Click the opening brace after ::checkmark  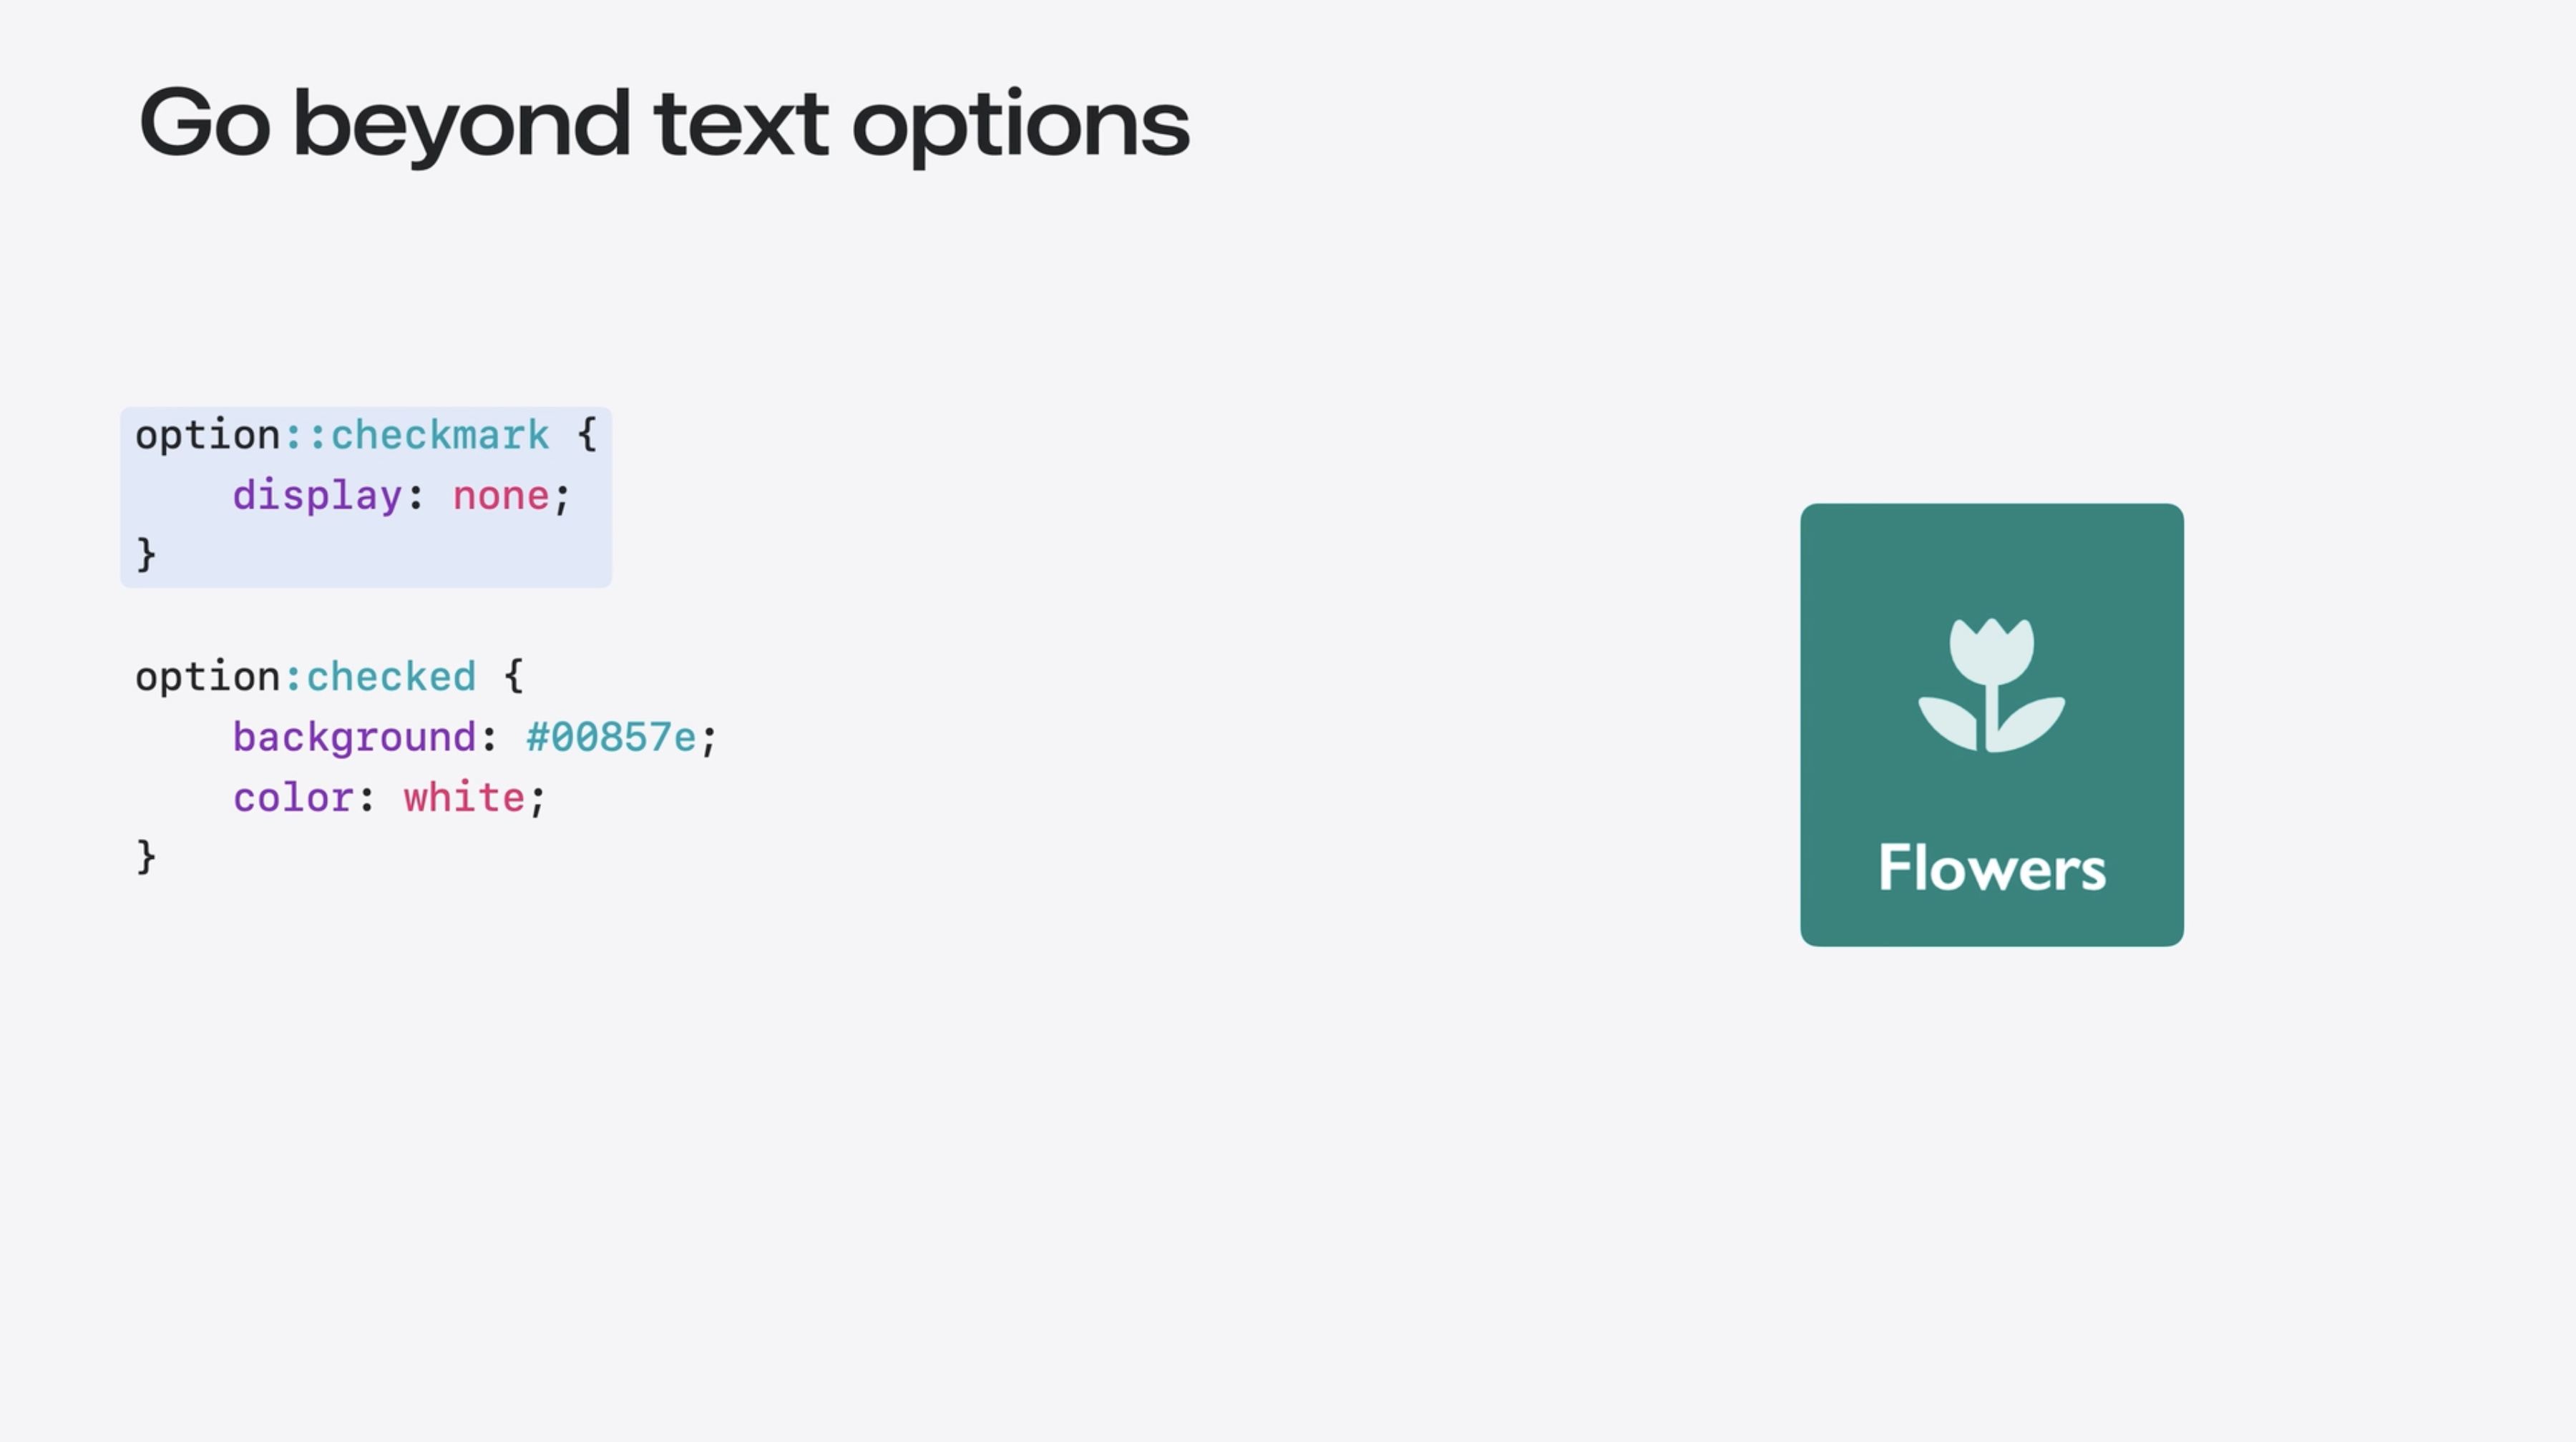pos(587,435)
